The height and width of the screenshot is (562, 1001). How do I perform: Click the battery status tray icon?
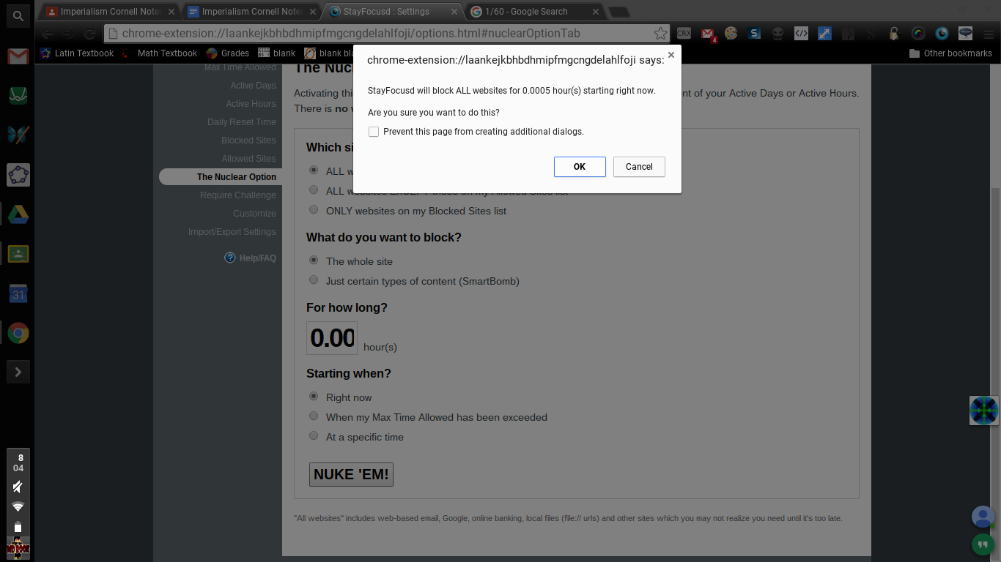coord(18,527)
